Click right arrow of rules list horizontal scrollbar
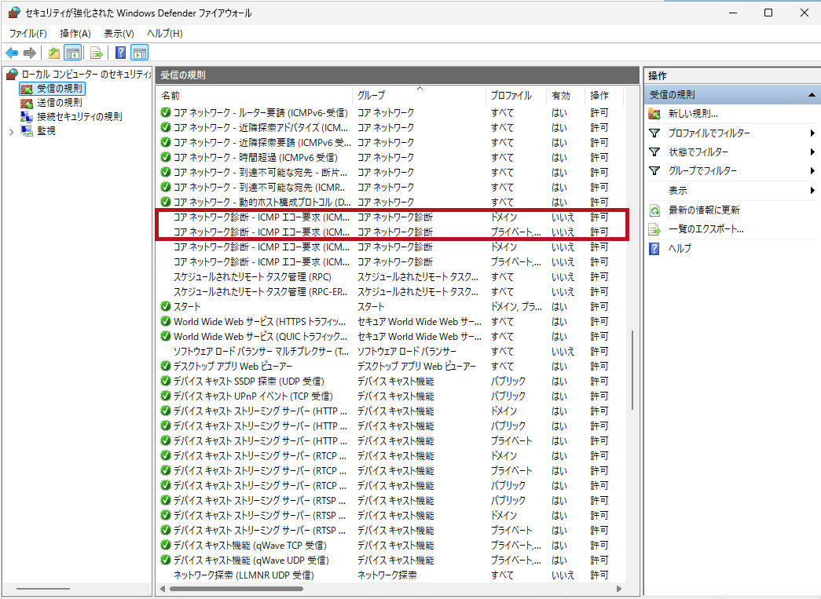This screenshot has height=599, width=821. pos(619,589)
